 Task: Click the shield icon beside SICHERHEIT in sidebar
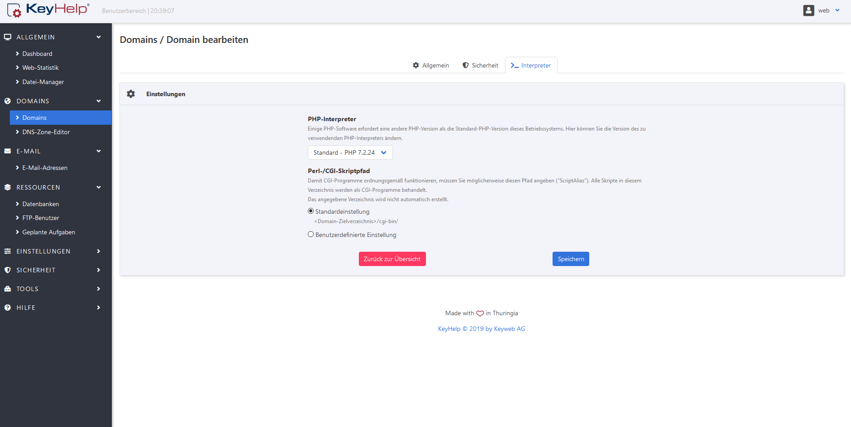pos(8,270)
